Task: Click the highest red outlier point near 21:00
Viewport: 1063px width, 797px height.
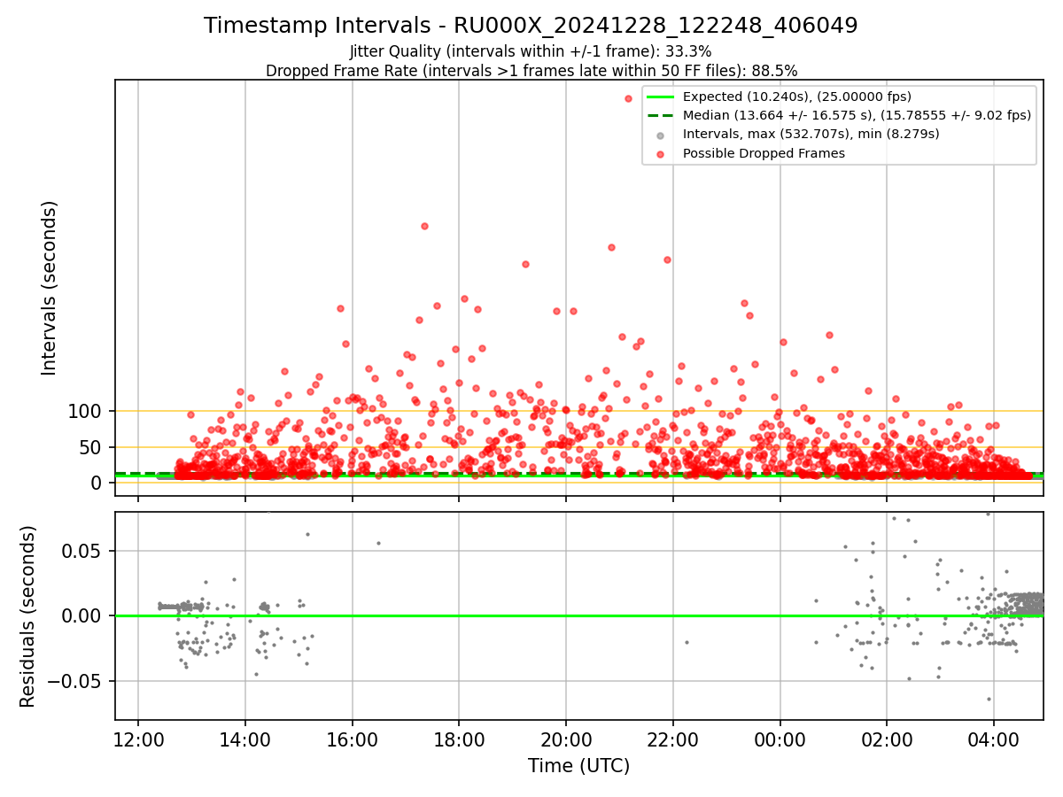Action: coord(628,98)
